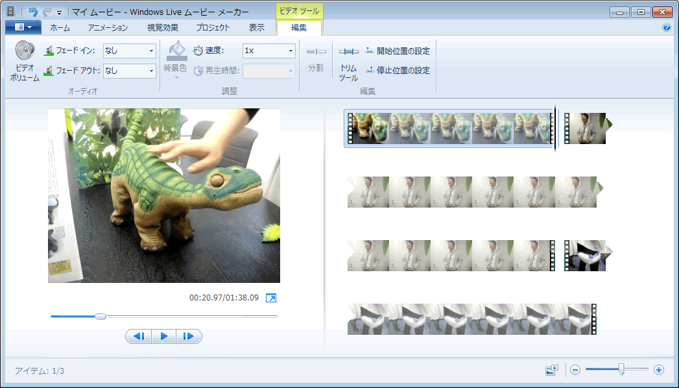This screenshot has height=388, width=679.
Task: Zoom in with the plus icon
Action: click(659, 370)
